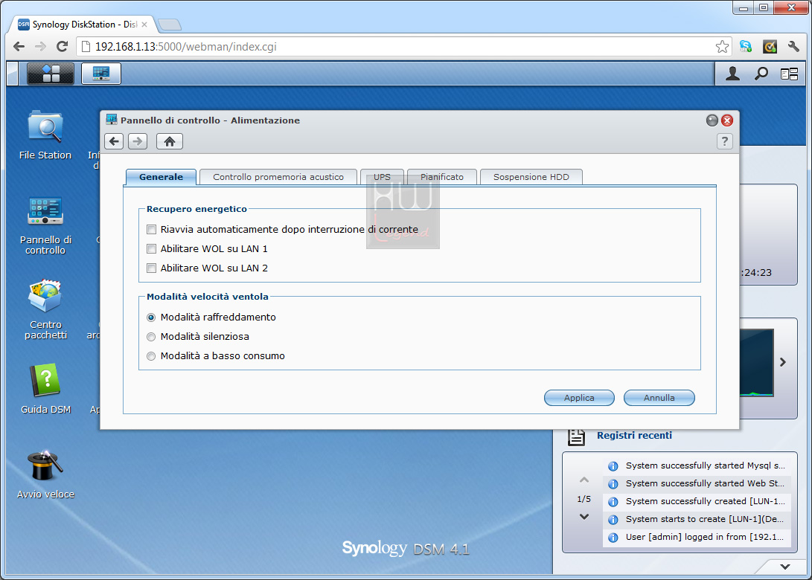
Task: Click the resource monitor graph thumbnail
Action: (x=757, y=362)
